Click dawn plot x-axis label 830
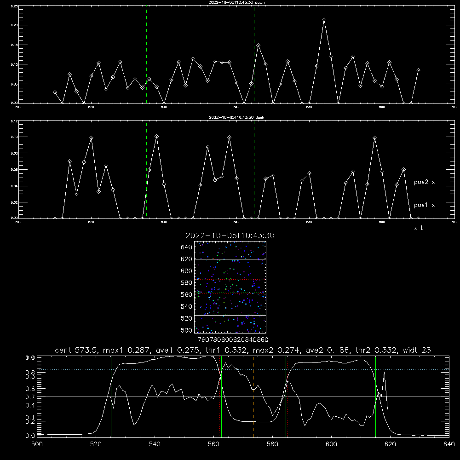This screenshot has width=460, height=460. coord(164,107)
